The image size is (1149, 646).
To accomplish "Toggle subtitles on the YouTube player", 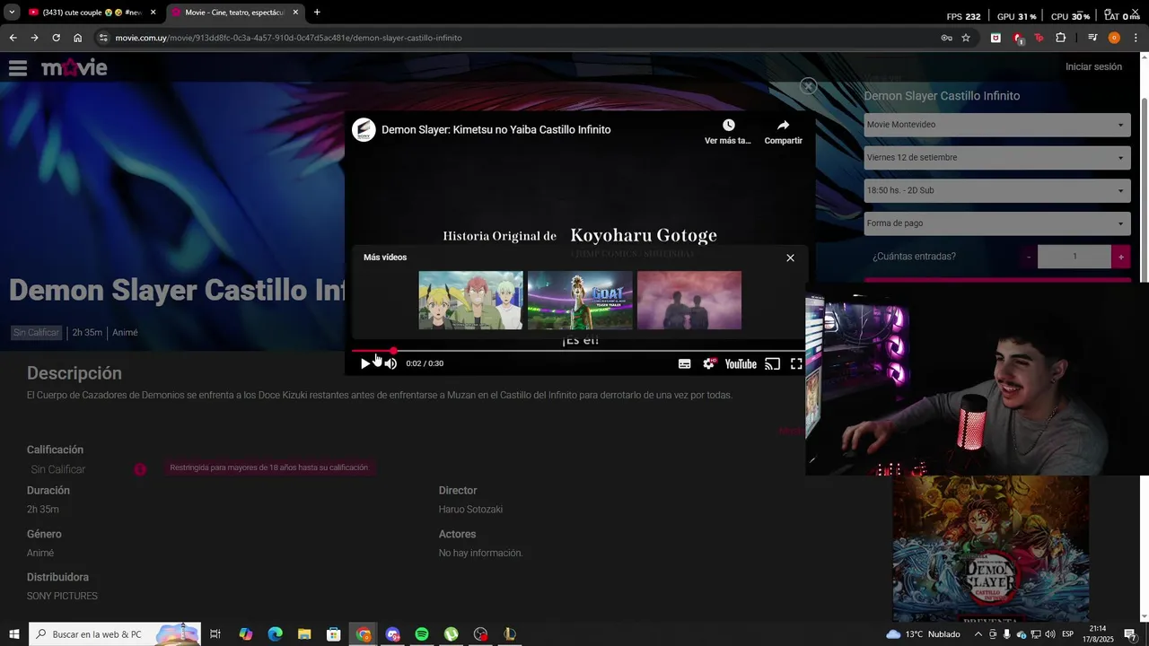I will point(684,363).
